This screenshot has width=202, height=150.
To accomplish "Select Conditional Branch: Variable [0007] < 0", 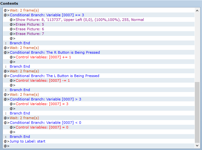I will click(99, 123).
